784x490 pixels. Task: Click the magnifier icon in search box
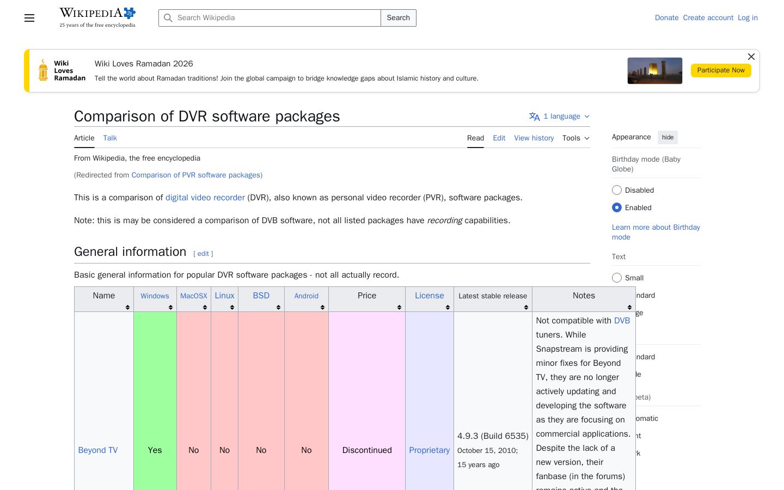(x=168, y=18)
